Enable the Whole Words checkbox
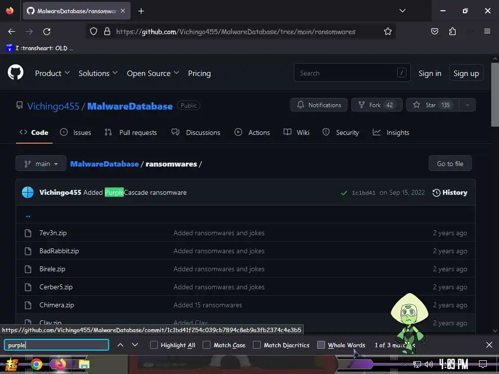The height and width of the screenshot is (374, 499). tap(321, 345)
